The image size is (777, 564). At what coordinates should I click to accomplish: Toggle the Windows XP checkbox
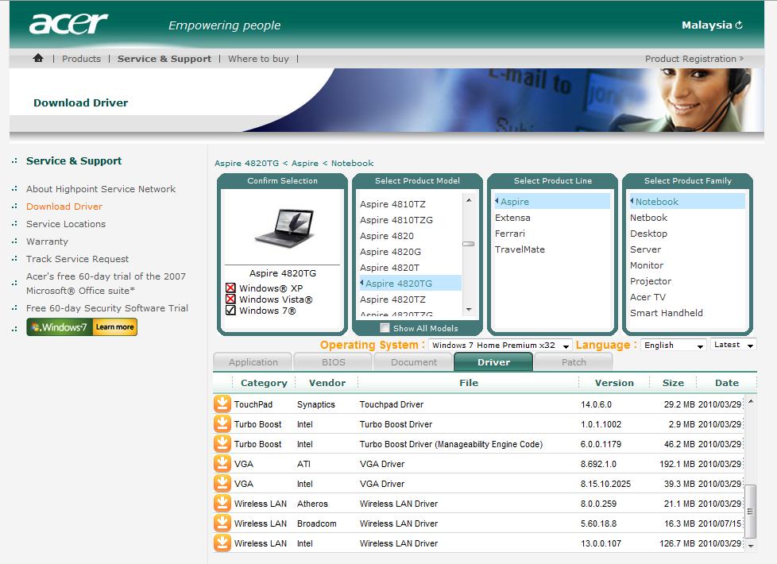[x=230, y=288]
